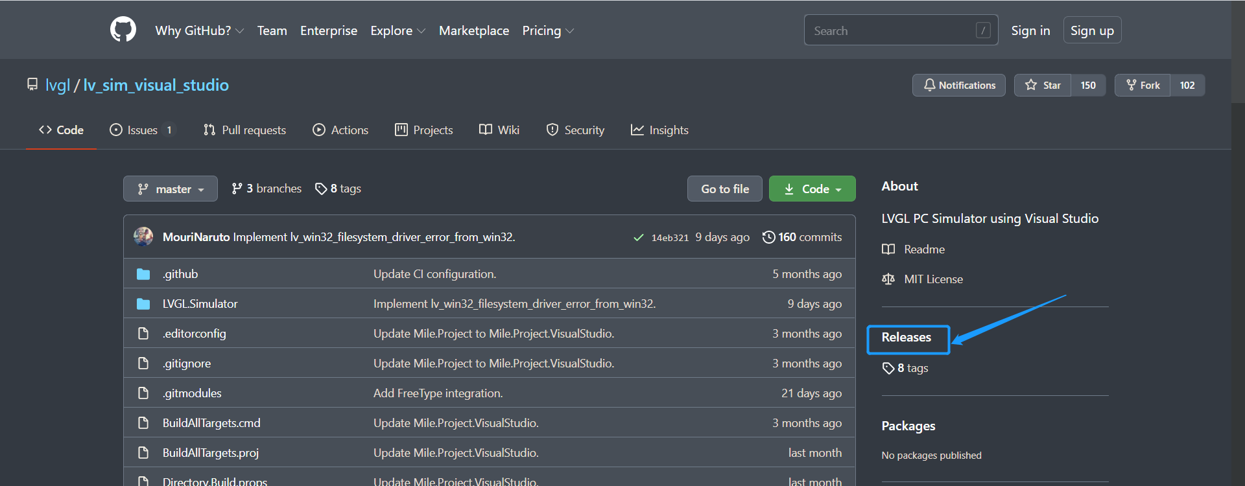
Task: Click the GitHub Octocat logo
Action: point(123,30)
